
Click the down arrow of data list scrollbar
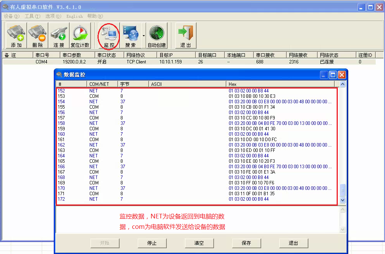tap(342, 200)
